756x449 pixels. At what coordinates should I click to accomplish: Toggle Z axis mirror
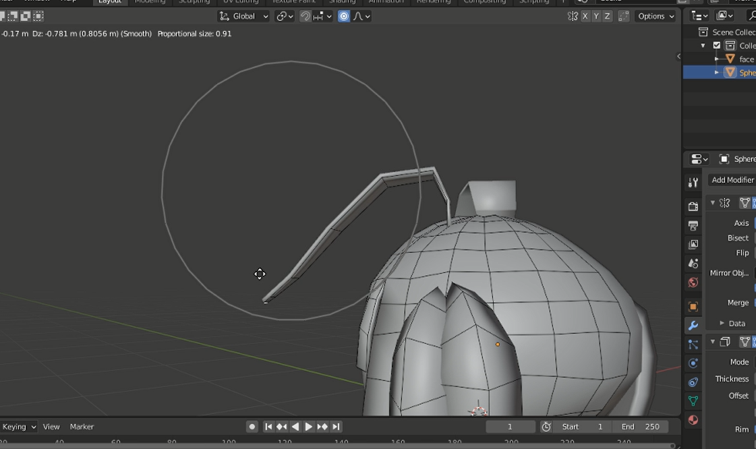[608, 16]
